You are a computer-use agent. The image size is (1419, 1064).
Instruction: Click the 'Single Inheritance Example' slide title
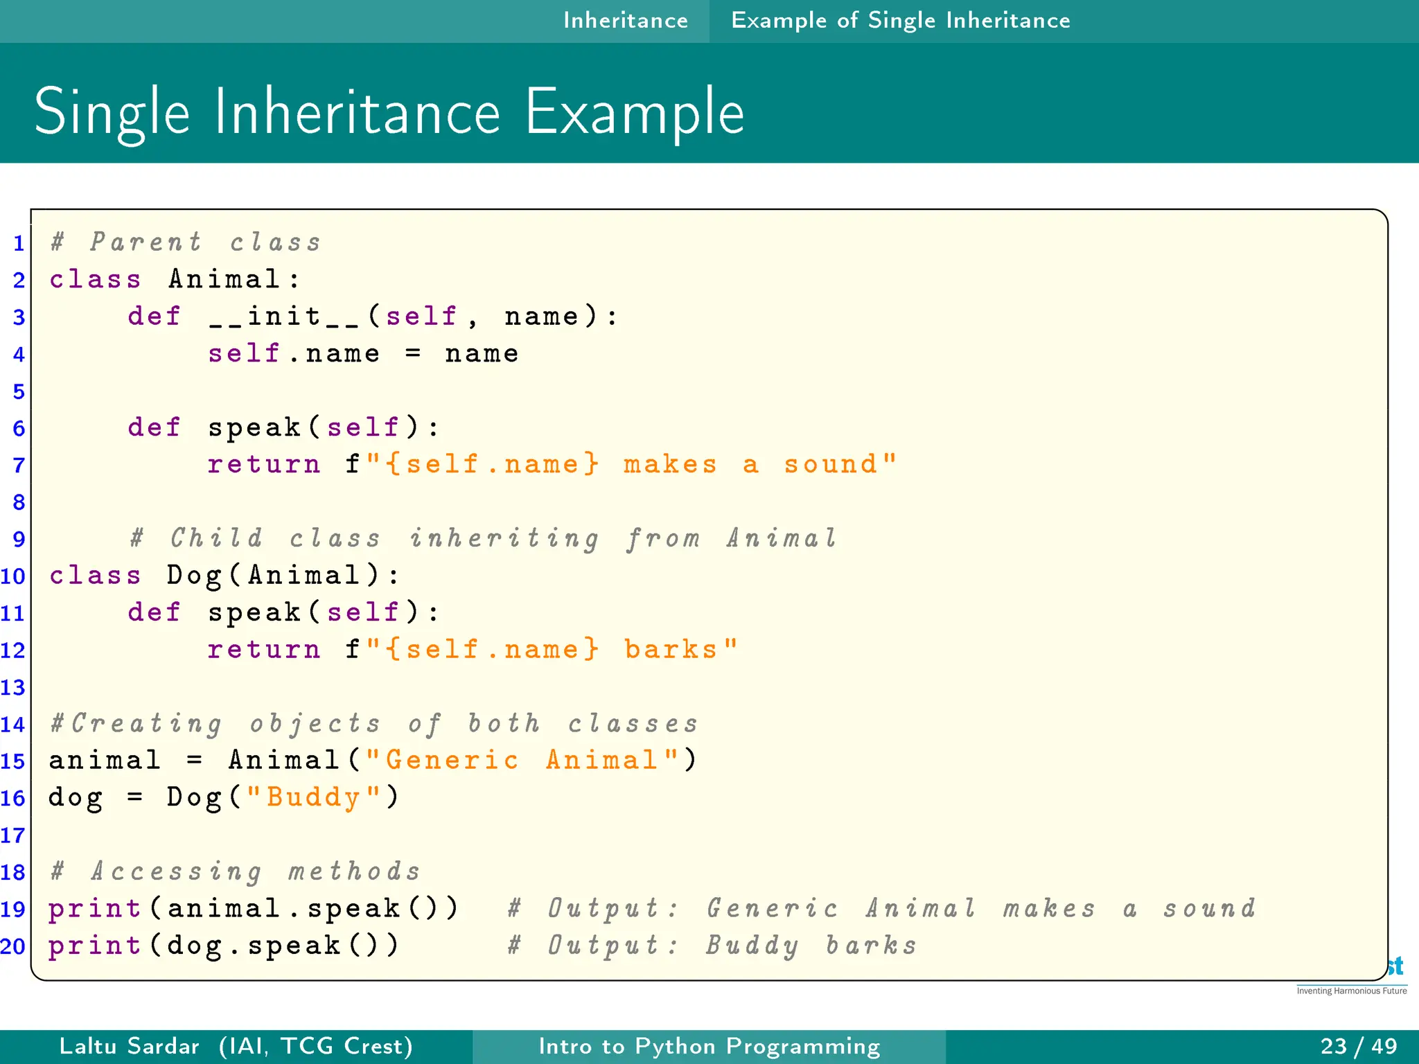tap(389, 112)
